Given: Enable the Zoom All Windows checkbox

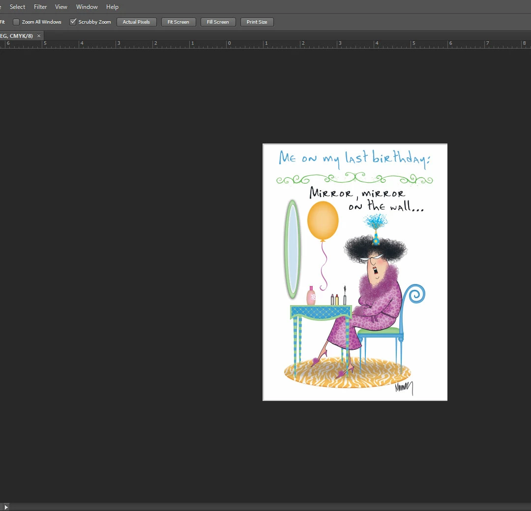Looking at the screenshot, I should pyautogui.click(x=16, y=22).
